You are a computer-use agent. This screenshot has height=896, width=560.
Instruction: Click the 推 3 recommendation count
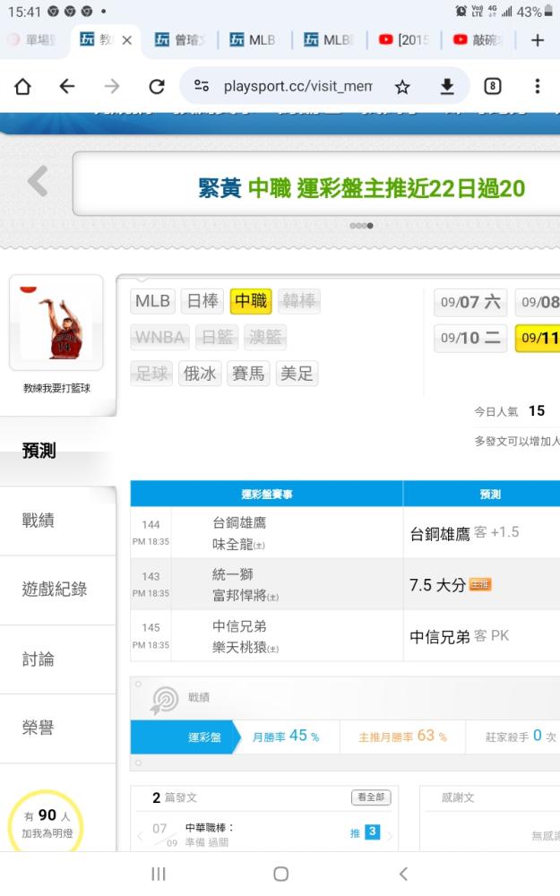pyautogui.click(x=365, y=832)
